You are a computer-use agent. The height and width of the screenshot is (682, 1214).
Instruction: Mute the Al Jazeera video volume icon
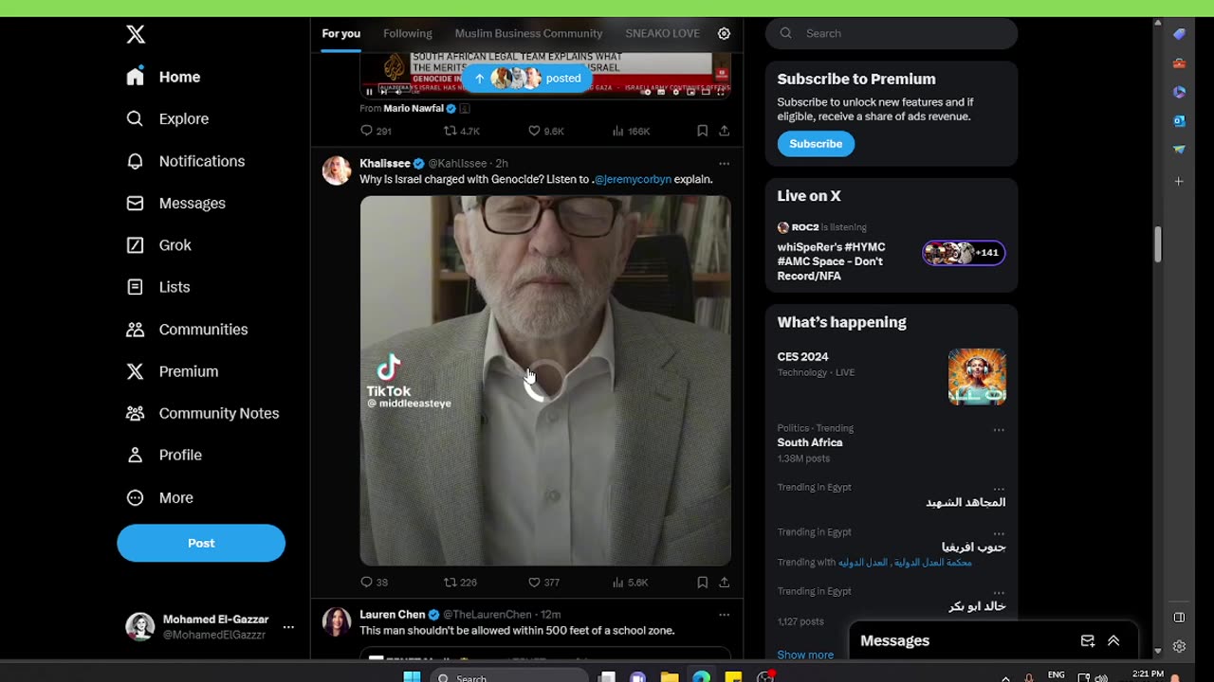[397, 92]
